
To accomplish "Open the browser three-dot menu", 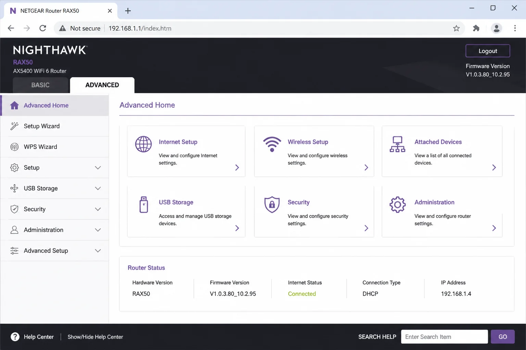I will coord(515,28).
